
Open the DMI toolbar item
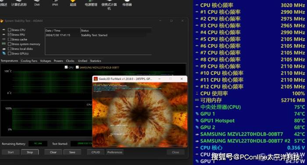37,3
